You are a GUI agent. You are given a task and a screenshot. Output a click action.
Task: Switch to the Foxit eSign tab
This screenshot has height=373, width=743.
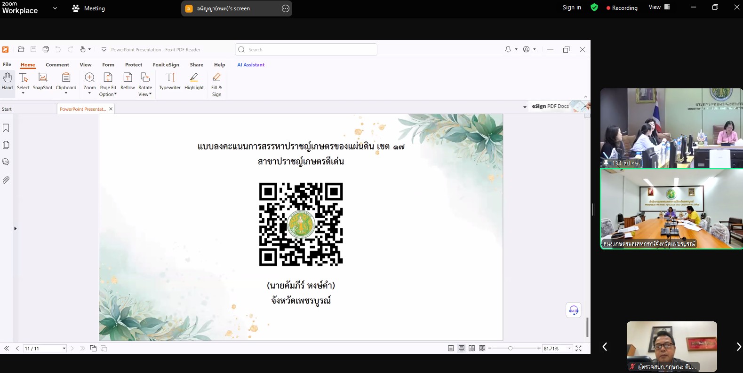click(x=166, y=65)
